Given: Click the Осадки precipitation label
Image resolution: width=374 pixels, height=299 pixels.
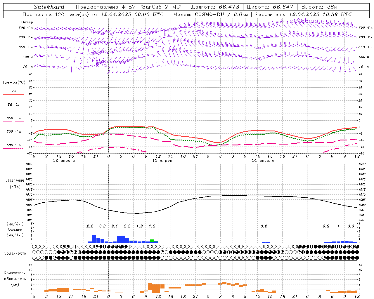Looking at the screenshot, I should 15,230.
